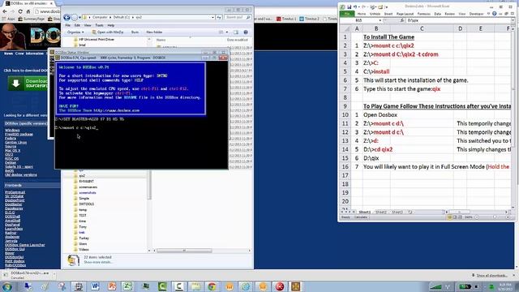Open PowerPoint from the taskbar
The width and height of the screenshot is (519, 292).
[112, 286]
